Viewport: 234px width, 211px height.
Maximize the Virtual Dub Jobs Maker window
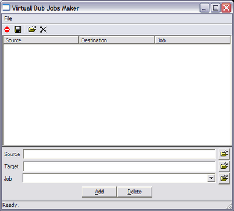(x=215, y=8)
